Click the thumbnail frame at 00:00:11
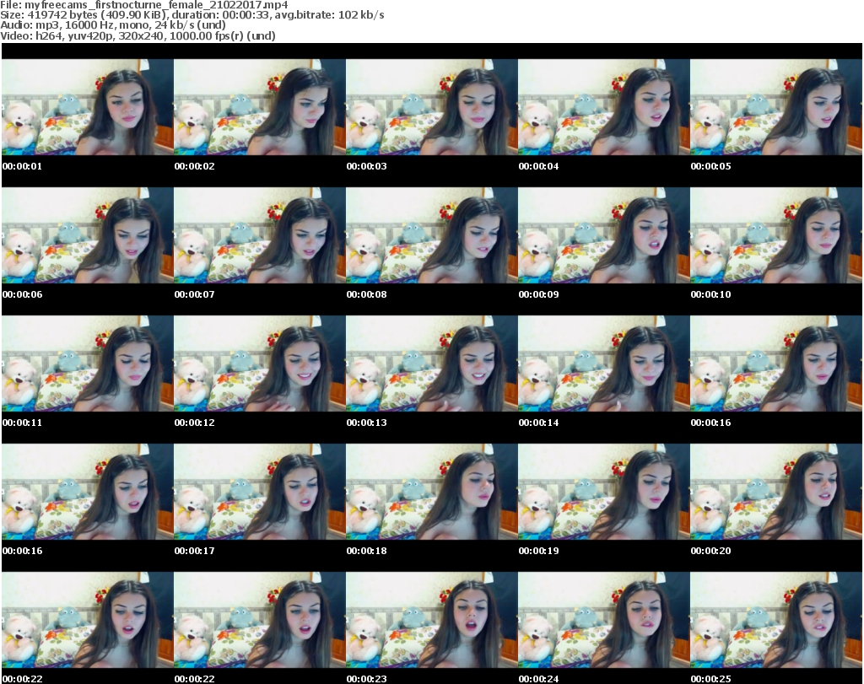This screenshot has height=684, width=864. [x=88, y=364]
